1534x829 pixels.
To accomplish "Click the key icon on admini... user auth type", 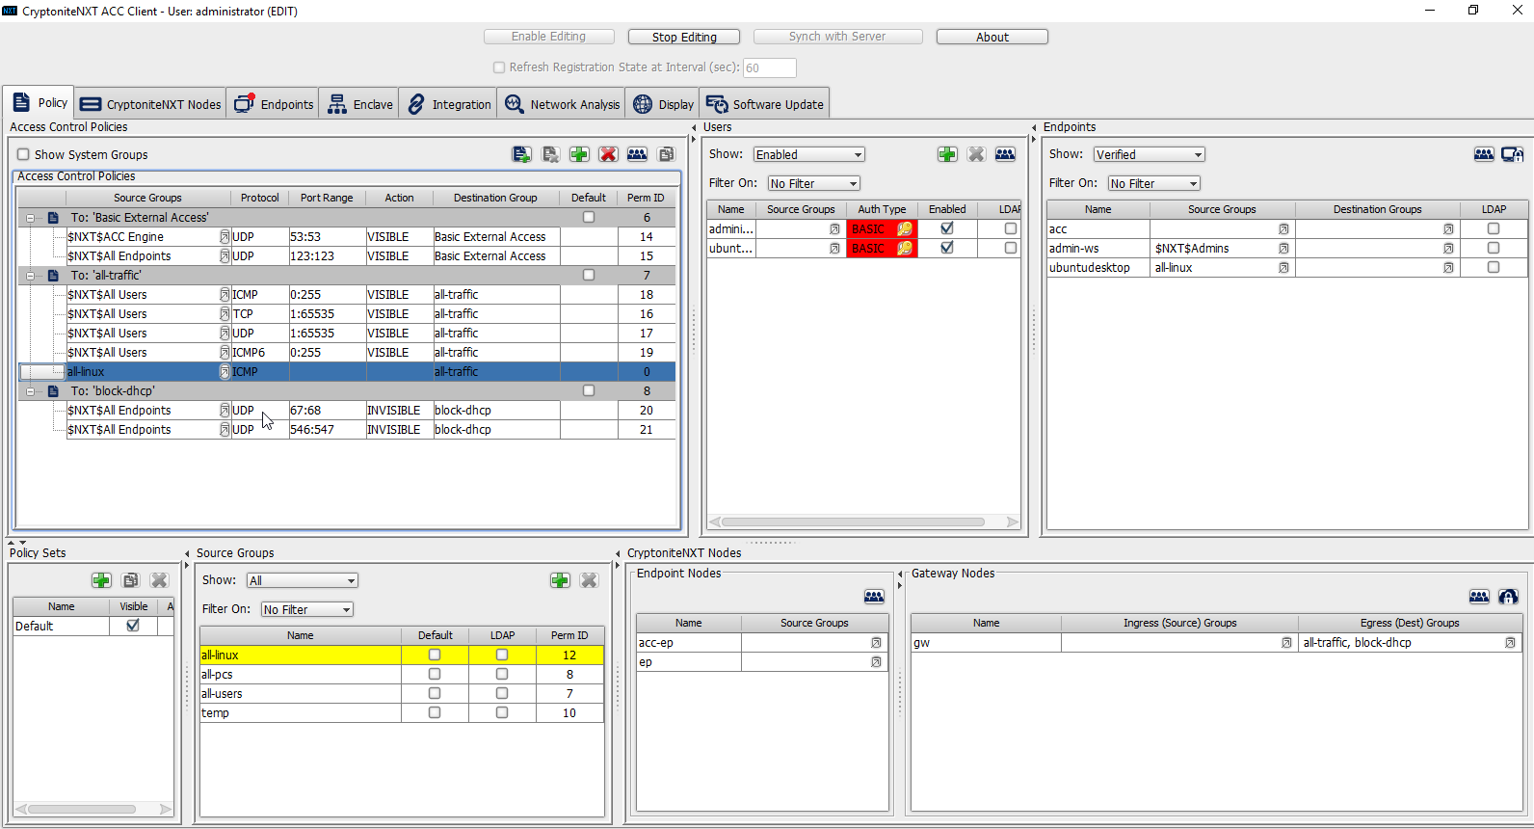I will tap(905, 229).
